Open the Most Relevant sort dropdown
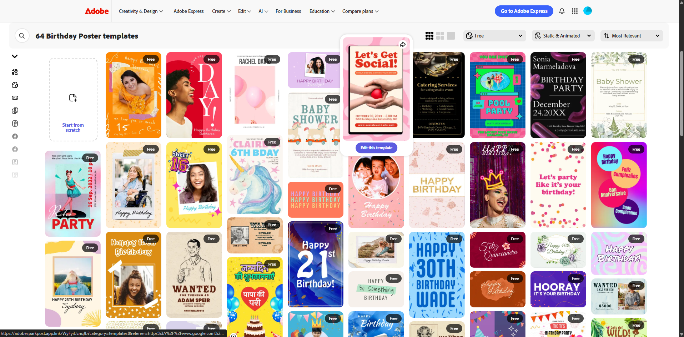Screen dimensions: 684x337 (631, 35)
